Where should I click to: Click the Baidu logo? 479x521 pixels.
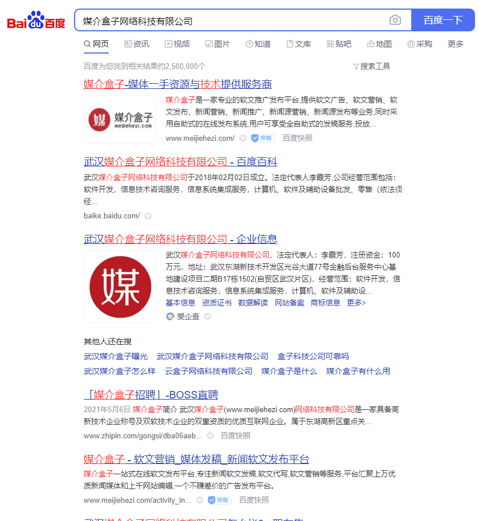click(x=36, y=21)
